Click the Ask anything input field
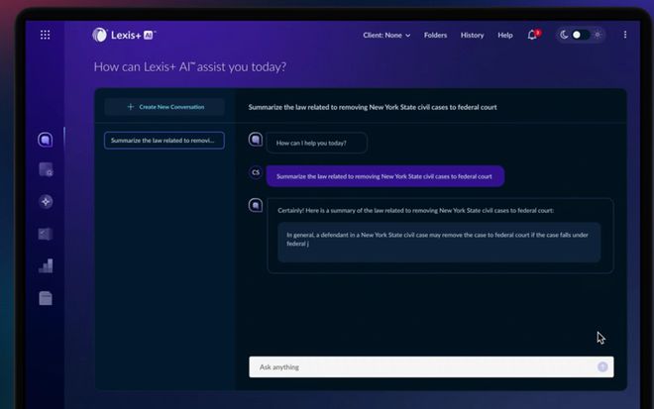 click(x=421, y=367)
